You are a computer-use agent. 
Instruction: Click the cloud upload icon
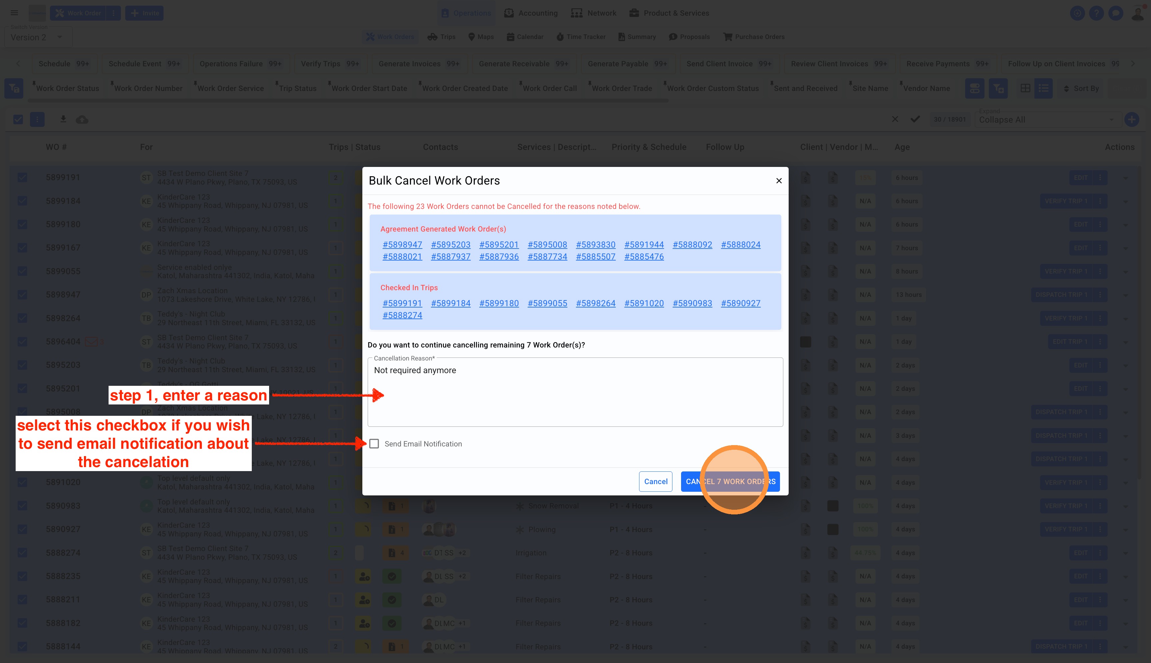(x=82, y=119)
